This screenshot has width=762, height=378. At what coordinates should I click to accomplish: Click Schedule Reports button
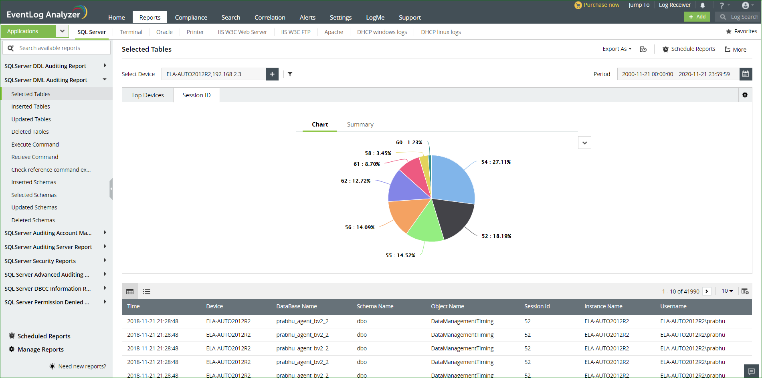point(689,49)
